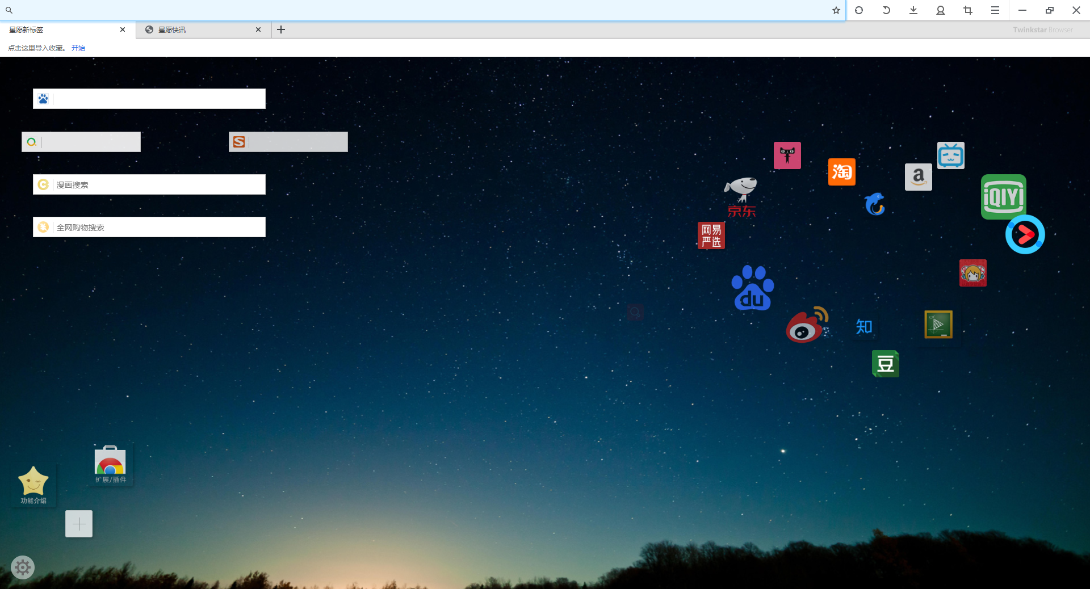Open new tab page settings gear
Image resolution: width=1090 pixels, height=589 pixels.
click(x=23, y=567)
